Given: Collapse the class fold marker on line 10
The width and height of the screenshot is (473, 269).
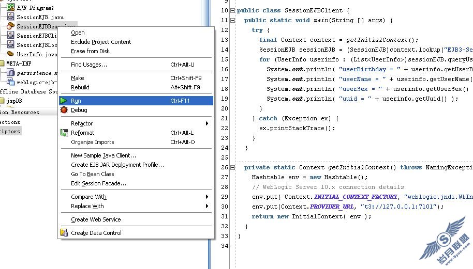Looking at the screenshot, I should (x=232, y=10).
